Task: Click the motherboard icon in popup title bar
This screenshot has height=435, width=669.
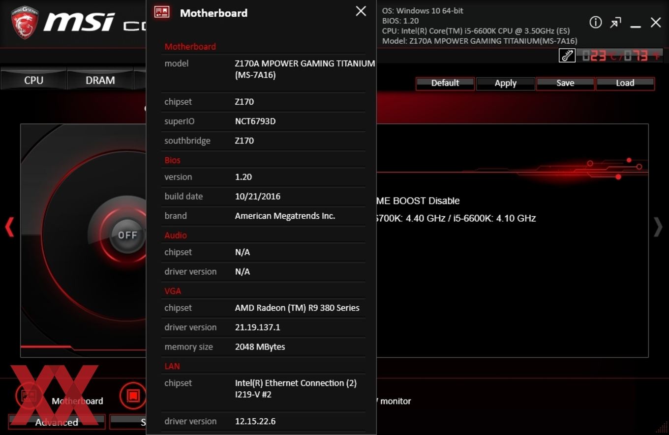Action: (162, 12)
